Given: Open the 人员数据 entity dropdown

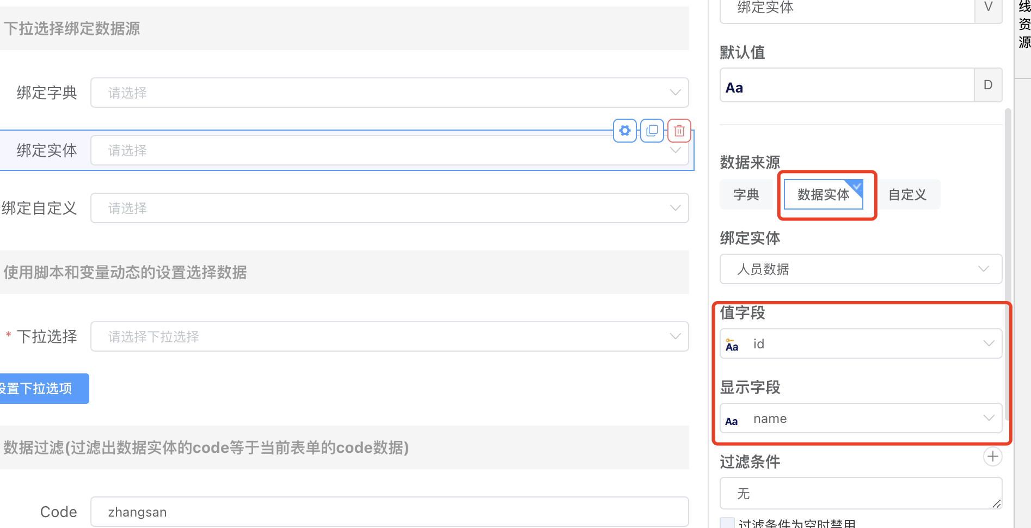Looking at the screenshot, I should coord(861,269).
